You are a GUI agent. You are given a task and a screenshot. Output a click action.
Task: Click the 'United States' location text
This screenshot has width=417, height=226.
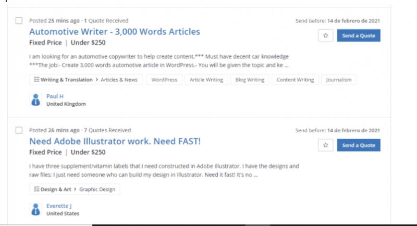63,214
